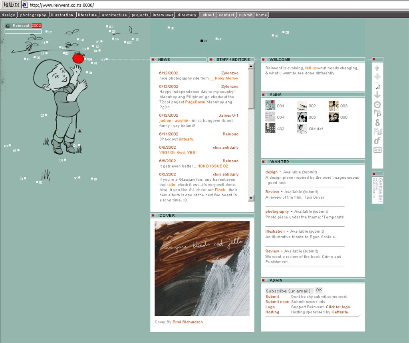409x343 pixels.
Task: Switch to the STAFF / EDITORS tab
Action: 233,60
